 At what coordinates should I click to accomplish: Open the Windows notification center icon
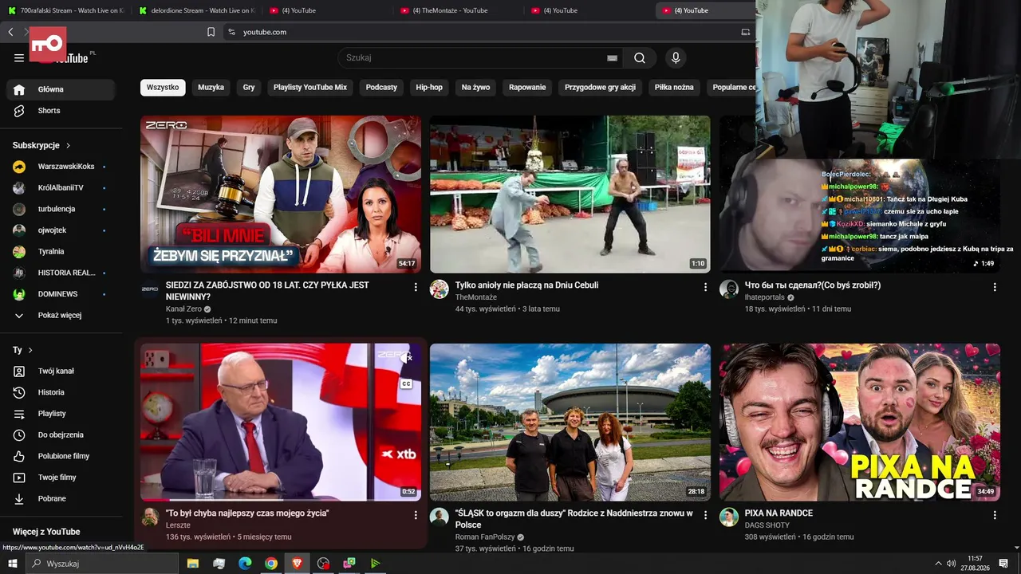point(1003,564)
